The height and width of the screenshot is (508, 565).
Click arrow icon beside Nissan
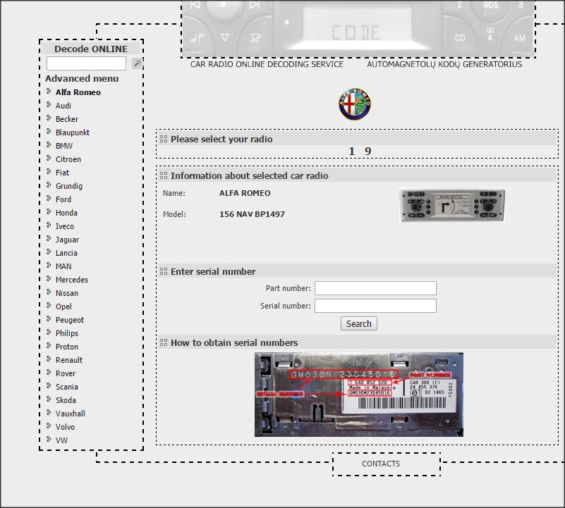pos(49,292)
